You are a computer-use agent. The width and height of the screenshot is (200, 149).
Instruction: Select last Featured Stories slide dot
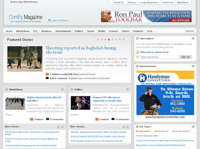(x=123, y=40)
